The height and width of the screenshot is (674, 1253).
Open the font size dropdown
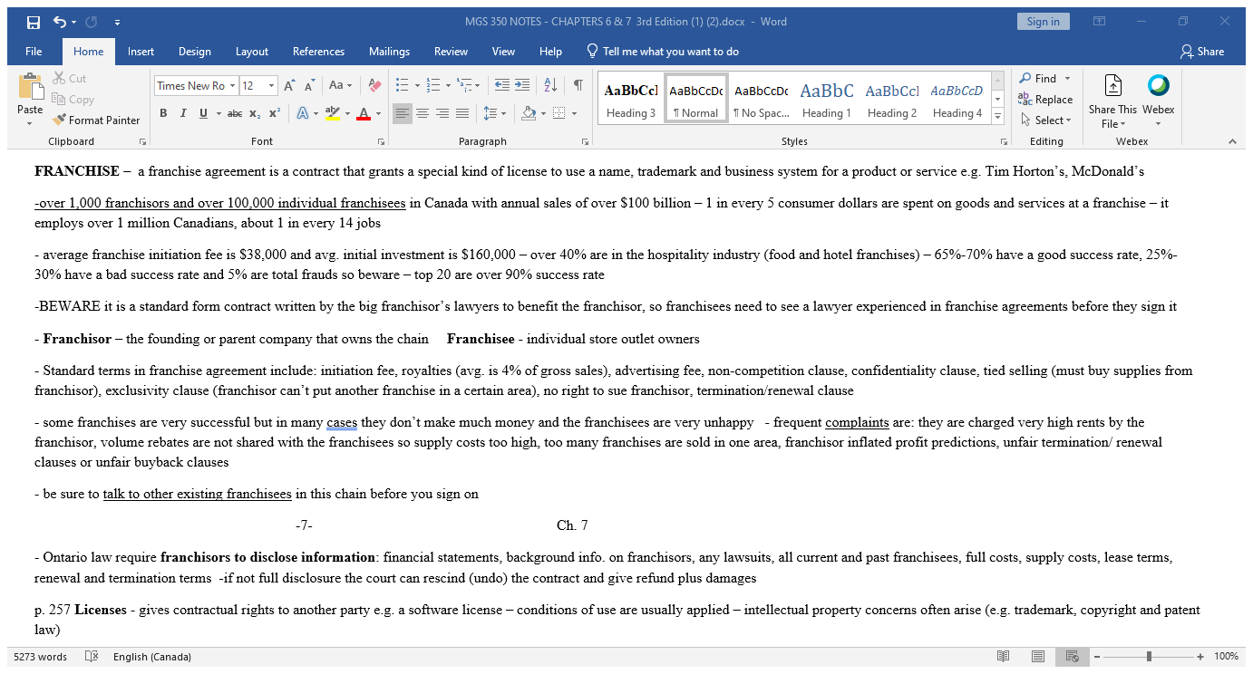pos(272,85)
